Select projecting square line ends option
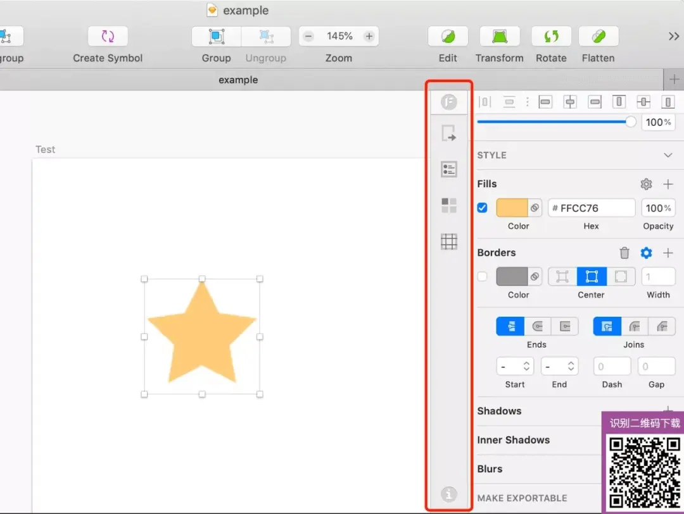This screenshot has height=514, width=684. [x=565, y=326]
